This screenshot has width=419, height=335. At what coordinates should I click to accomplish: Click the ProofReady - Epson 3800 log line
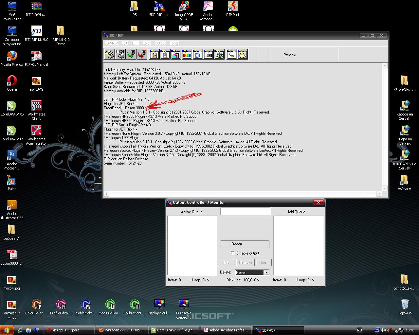coord(124,108)
